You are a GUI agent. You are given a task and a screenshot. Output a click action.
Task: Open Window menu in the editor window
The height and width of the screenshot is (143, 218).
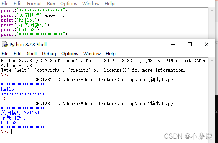point(91,3)
